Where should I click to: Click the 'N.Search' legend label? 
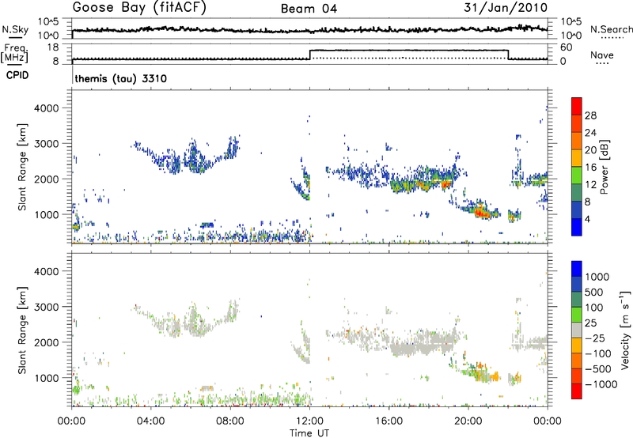611,29
